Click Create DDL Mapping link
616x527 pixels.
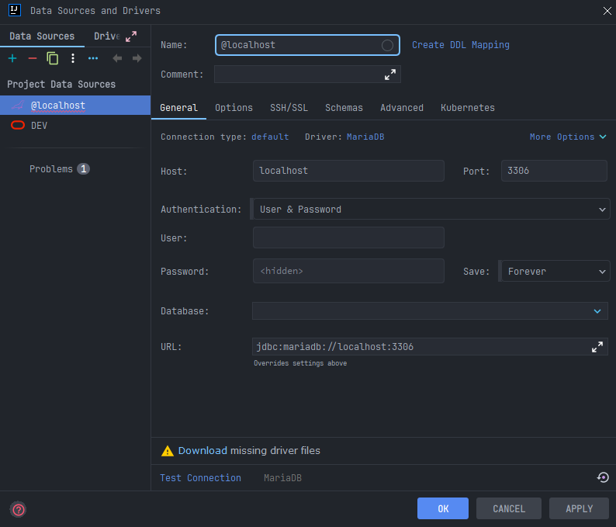click(x=460, y=45)
